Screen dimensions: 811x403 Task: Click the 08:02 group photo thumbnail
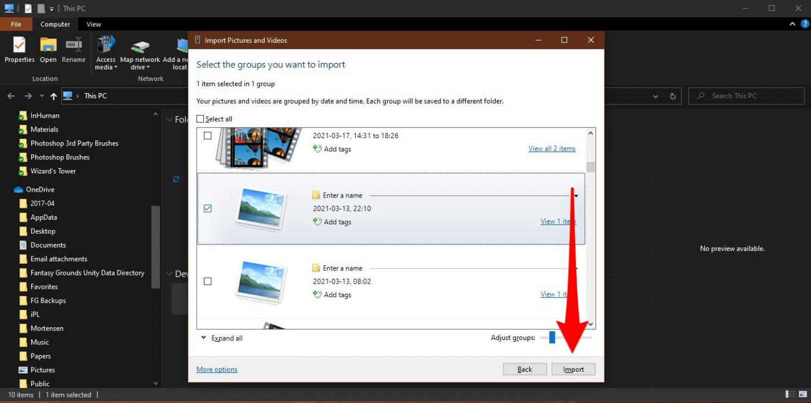261,282
